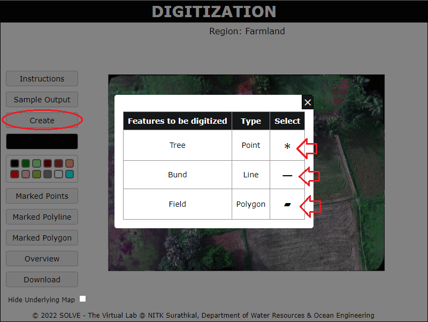Screen dimensions: 428x322
Task: Select the asterisk point icon for Tree
Action: coord(287,146)
